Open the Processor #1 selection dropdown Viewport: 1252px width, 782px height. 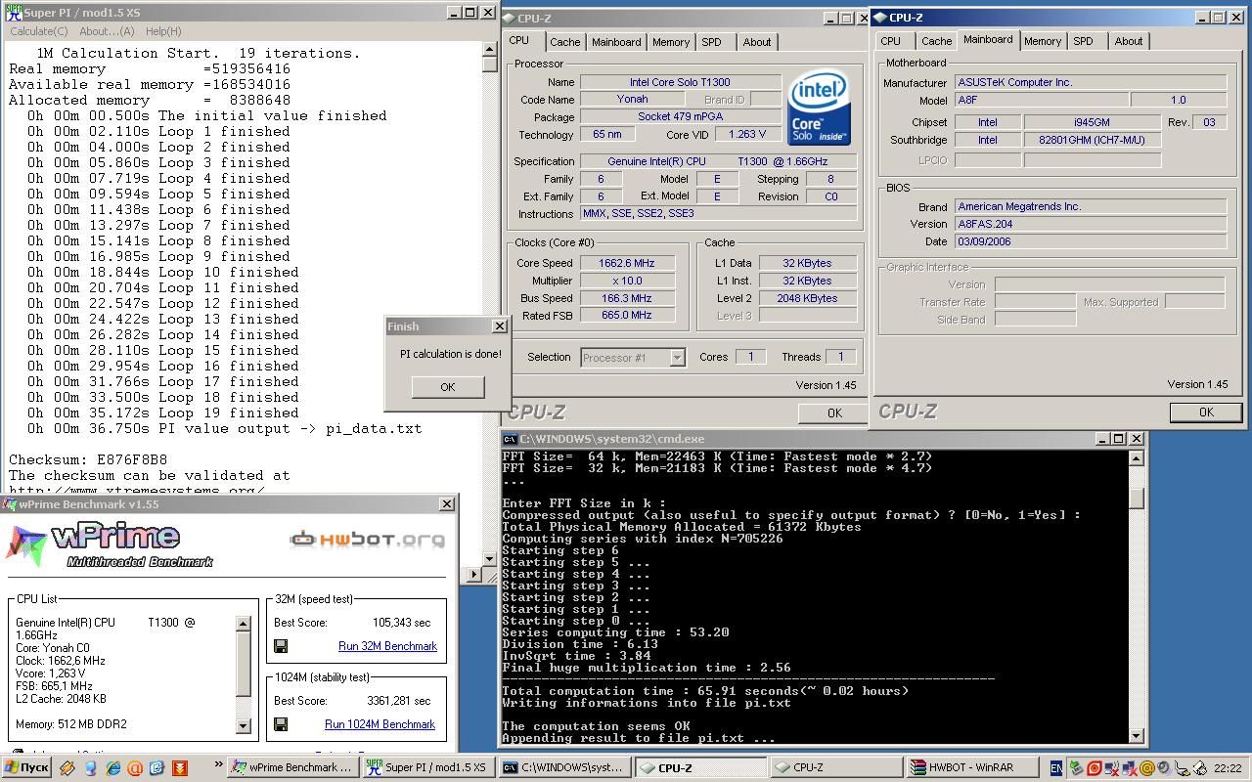[633, 358]
